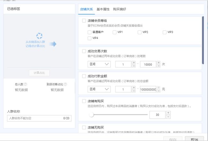
Task: Enable the 店铺无购买 checkbox
Action: 84,128
